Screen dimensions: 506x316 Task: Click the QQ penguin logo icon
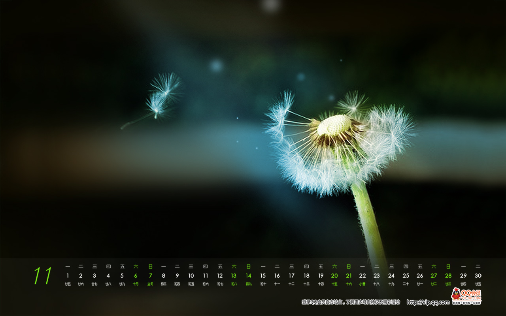coord(457,294)
